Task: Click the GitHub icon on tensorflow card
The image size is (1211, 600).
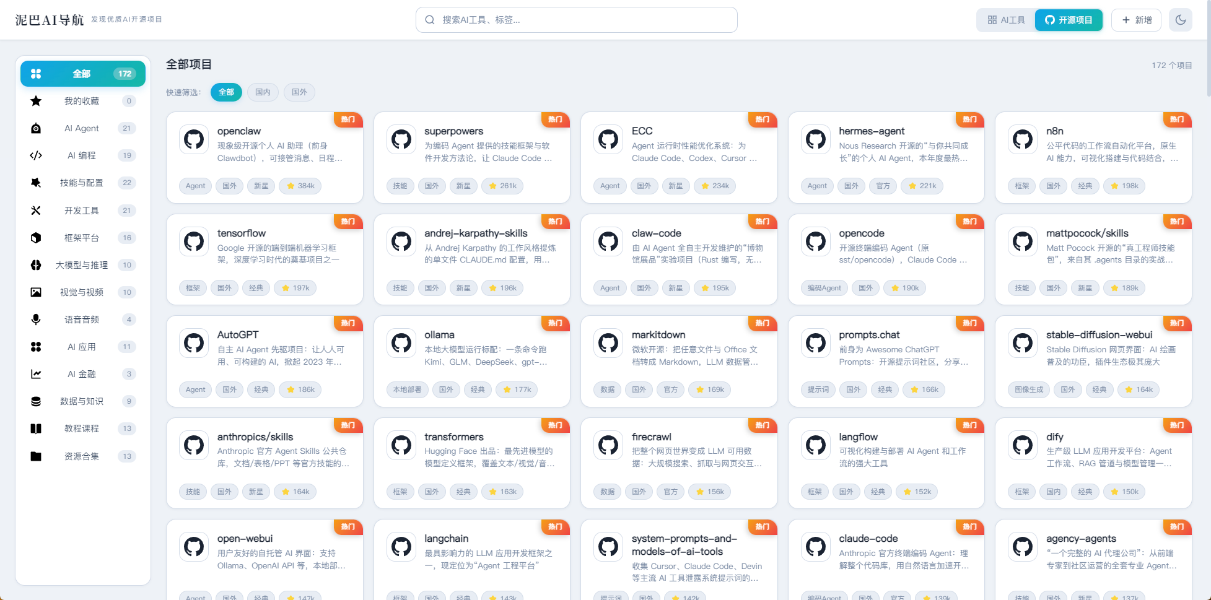Action: [194, 241]
